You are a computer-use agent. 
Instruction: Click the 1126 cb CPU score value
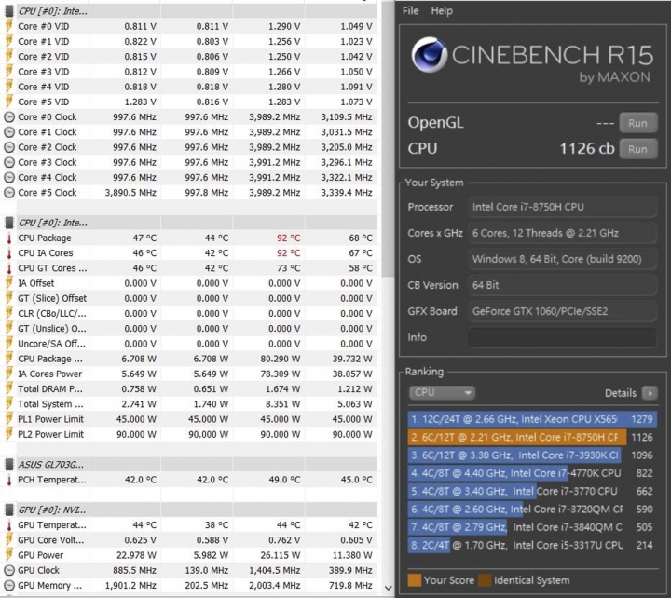point(587,149)
